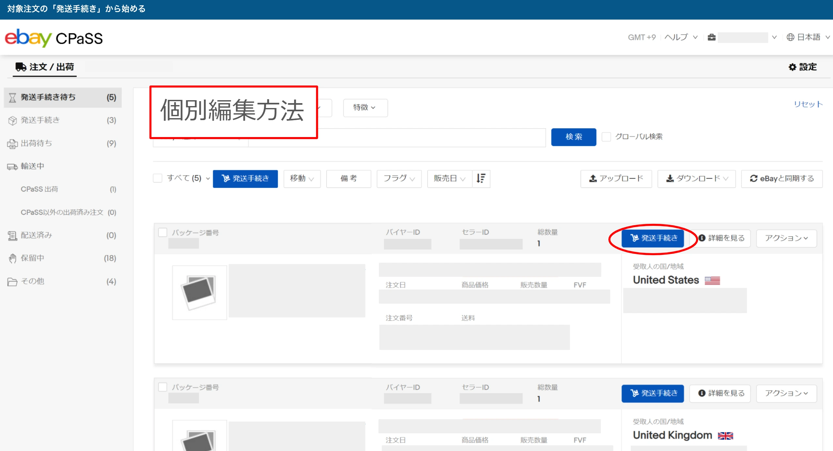Expand the 移動 dropdown
Viewport: 833px width, 451px height.
[x=302, y=179]
